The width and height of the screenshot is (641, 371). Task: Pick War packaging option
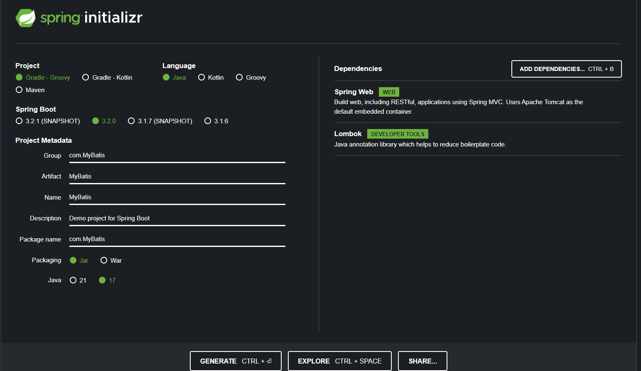[111, 261]
